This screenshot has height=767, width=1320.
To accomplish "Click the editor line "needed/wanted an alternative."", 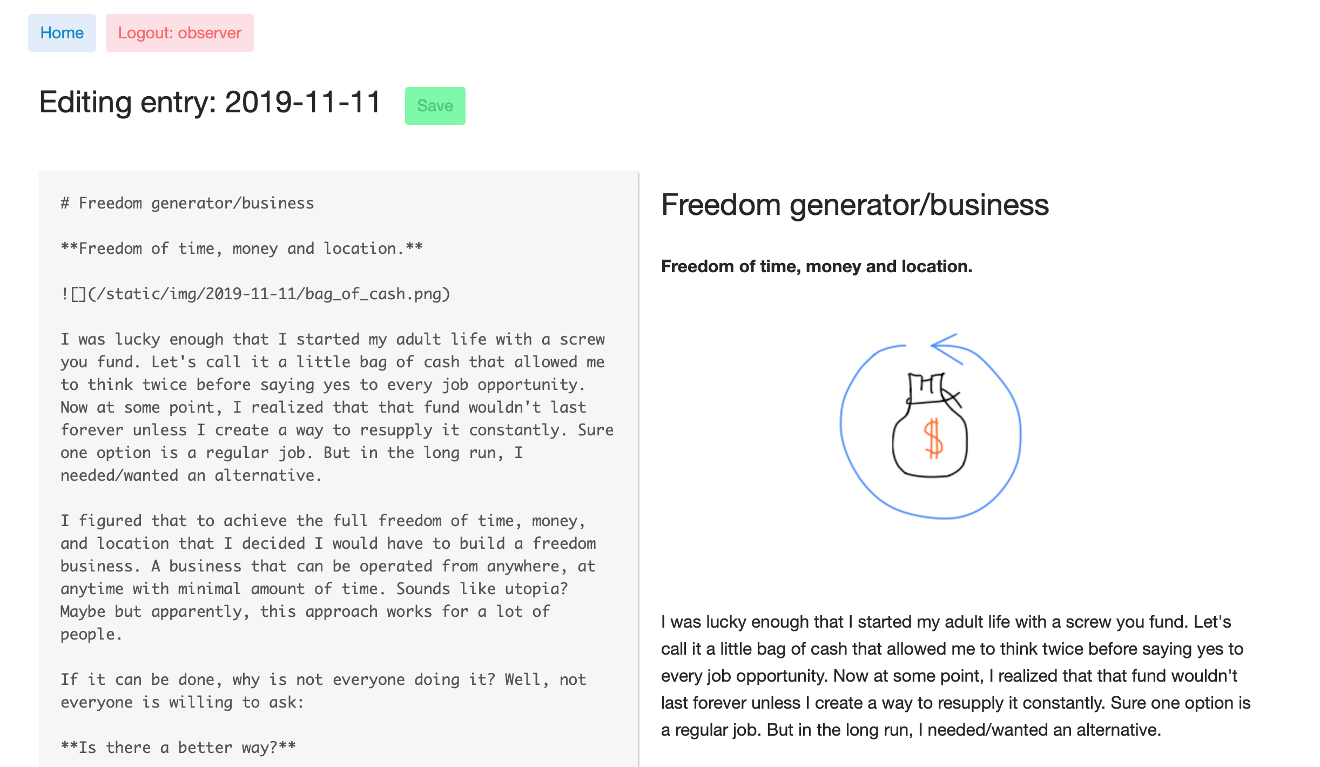I will click(191, 476).
